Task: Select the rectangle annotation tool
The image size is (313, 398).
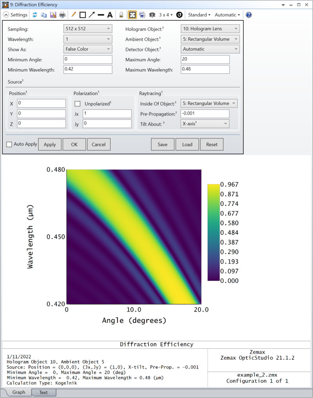Action: tap(83, 14)
